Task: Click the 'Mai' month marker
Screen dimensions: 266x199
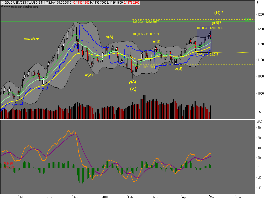Action: [212, 197]
